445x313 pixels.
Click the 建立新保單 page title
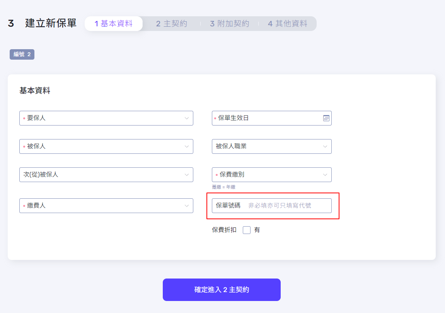coord(51,23)
